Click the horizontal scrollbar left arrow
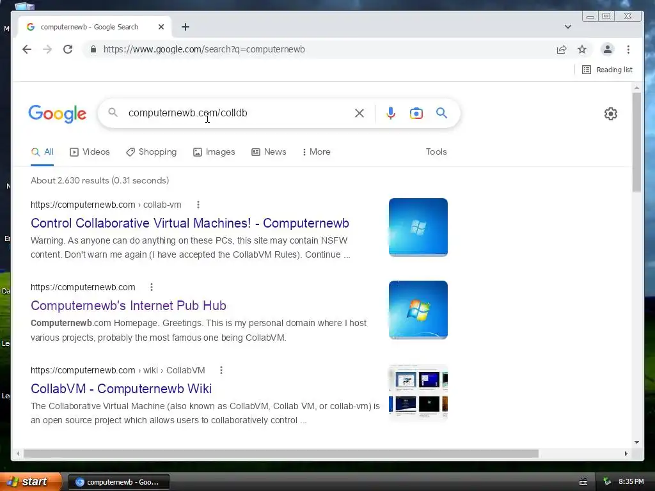The width and height of the screenshot is (655, 491). click(x=18, y=453)
